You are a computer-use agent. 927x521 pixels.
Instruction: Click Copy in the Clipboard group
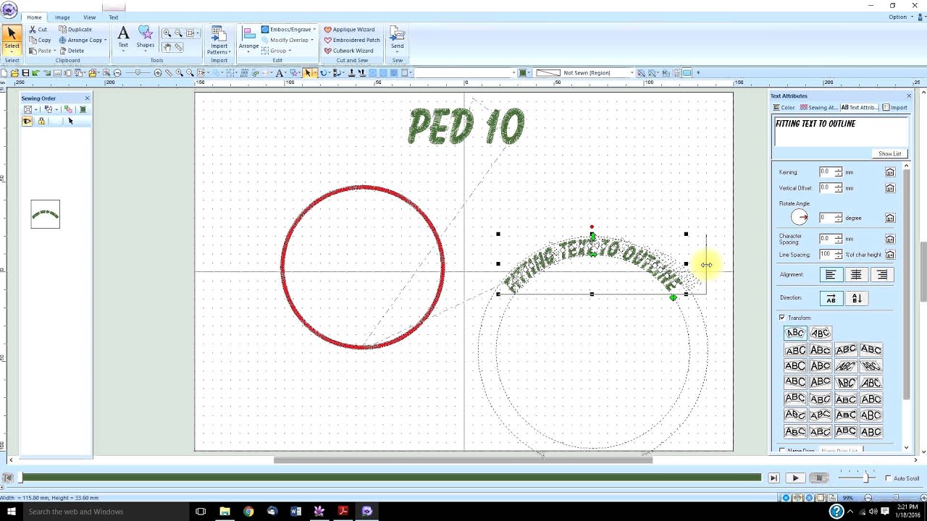(40, 40)
